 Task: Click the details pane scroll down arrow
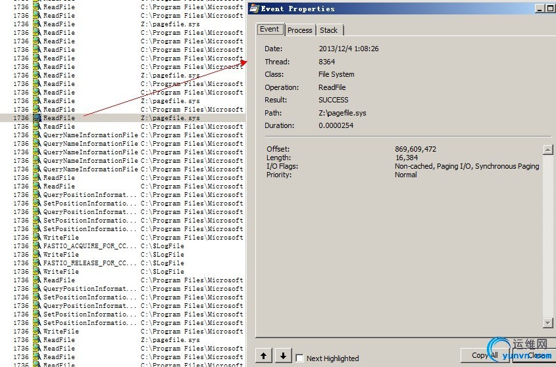(x=547, y=323)
